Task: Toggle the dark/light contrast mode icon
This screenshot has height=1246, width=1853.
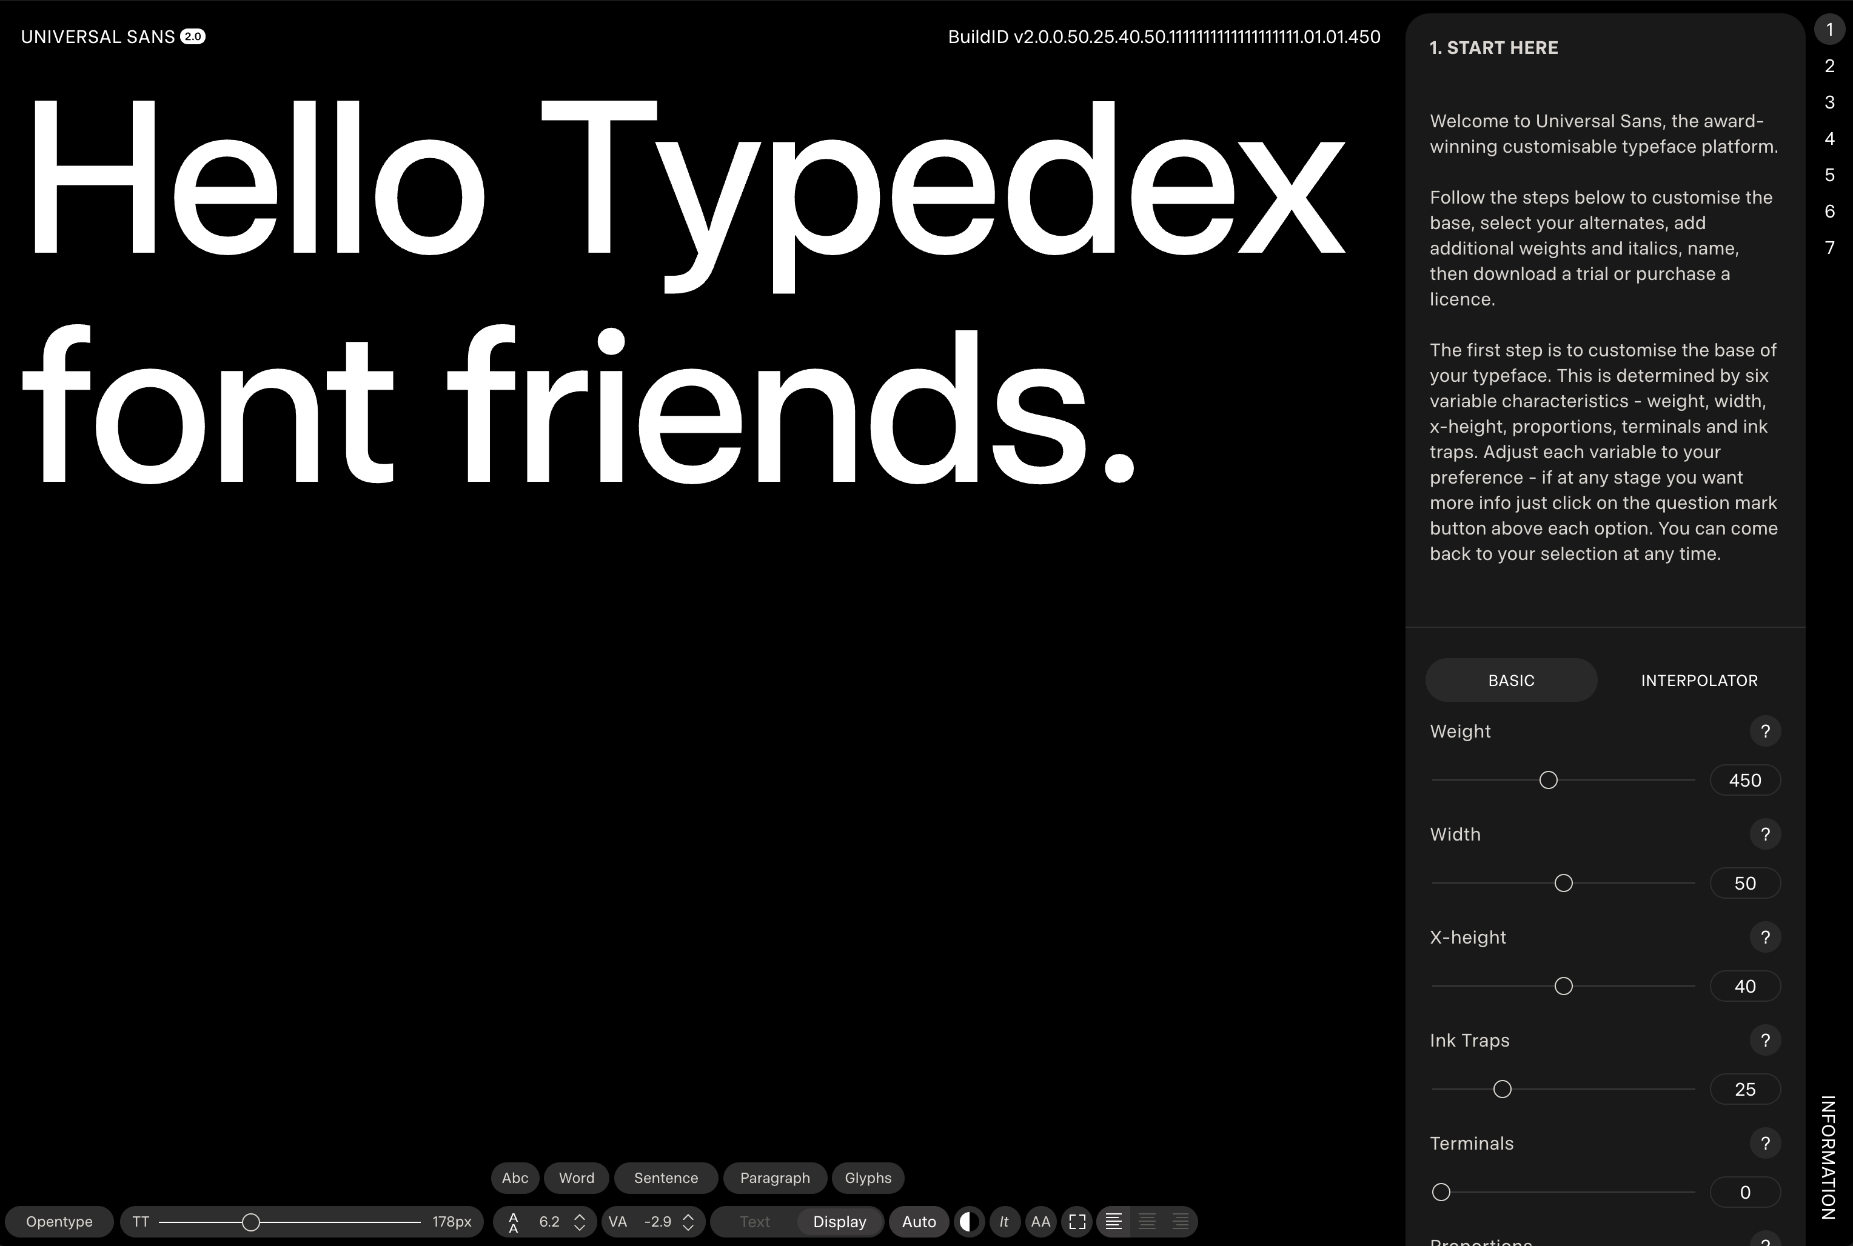Action: tap(968, 1221)
